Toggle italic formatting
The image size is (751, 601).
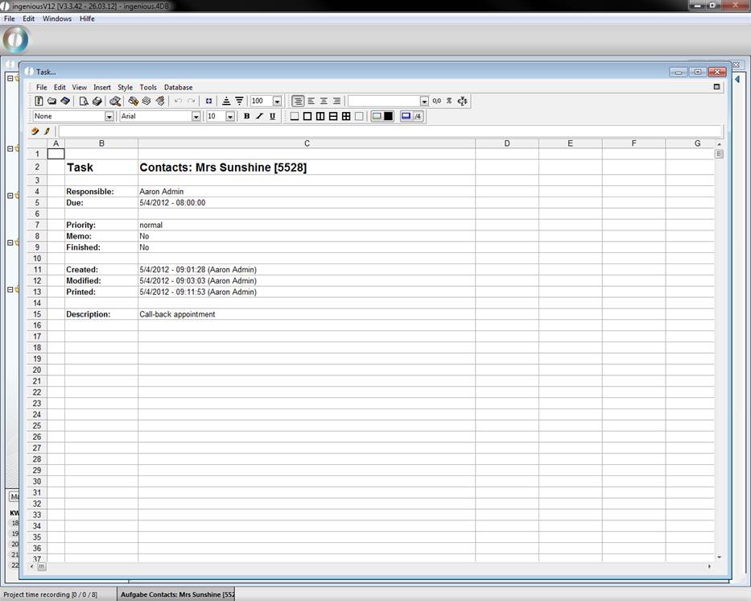(x=259, y=117)
